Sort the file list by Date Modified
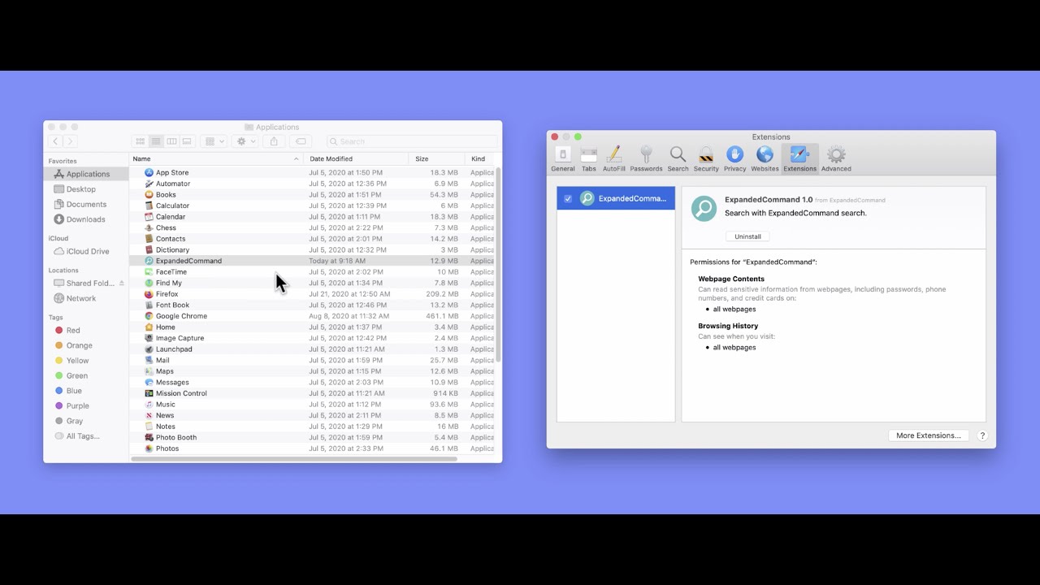The width and height of the screenshot is (1040, 585). coord(357,159)
